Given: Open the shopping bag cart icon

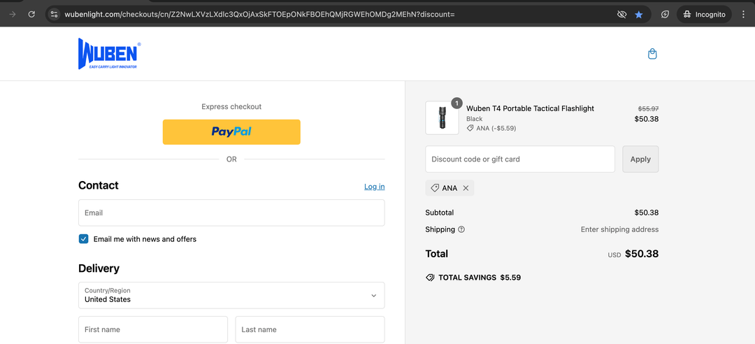Looking at the screenshot, I should (652, 54).
